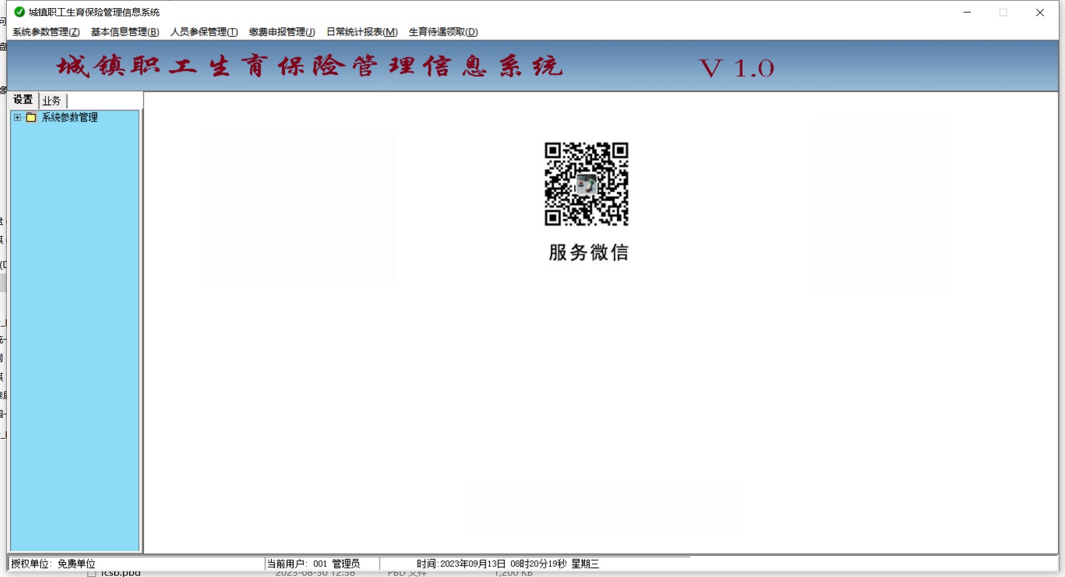The image size is (1065, 577).
Task: Click the 服务微信 label under the QR code
Action: (588, 252)
